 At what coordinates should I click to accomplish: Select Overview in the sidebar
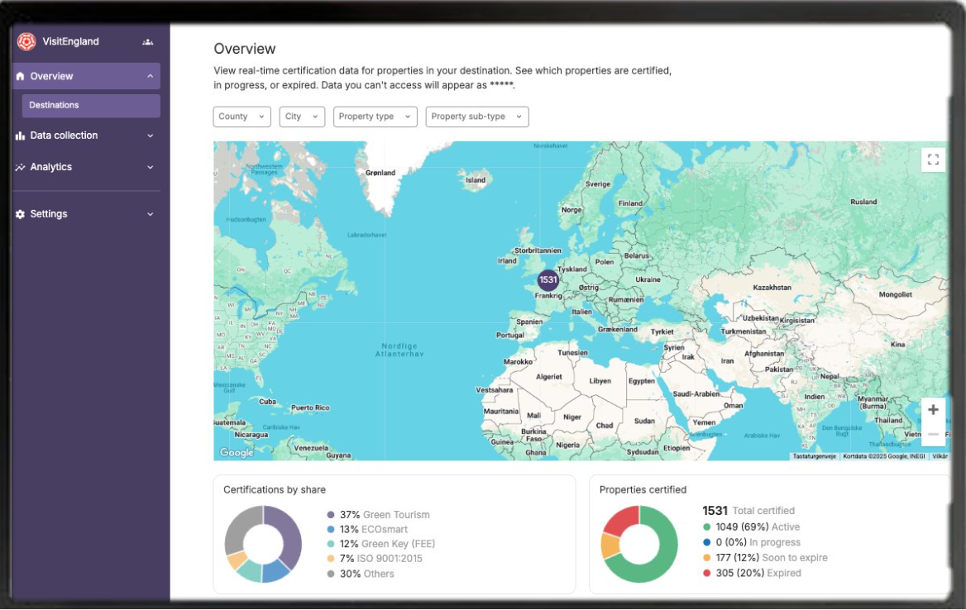(86, 76)
